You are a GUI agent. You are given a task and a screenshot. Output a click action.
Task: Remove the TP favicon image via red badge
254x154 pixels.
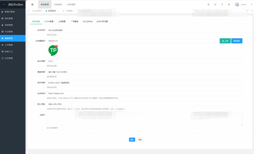tap(56, 47)
